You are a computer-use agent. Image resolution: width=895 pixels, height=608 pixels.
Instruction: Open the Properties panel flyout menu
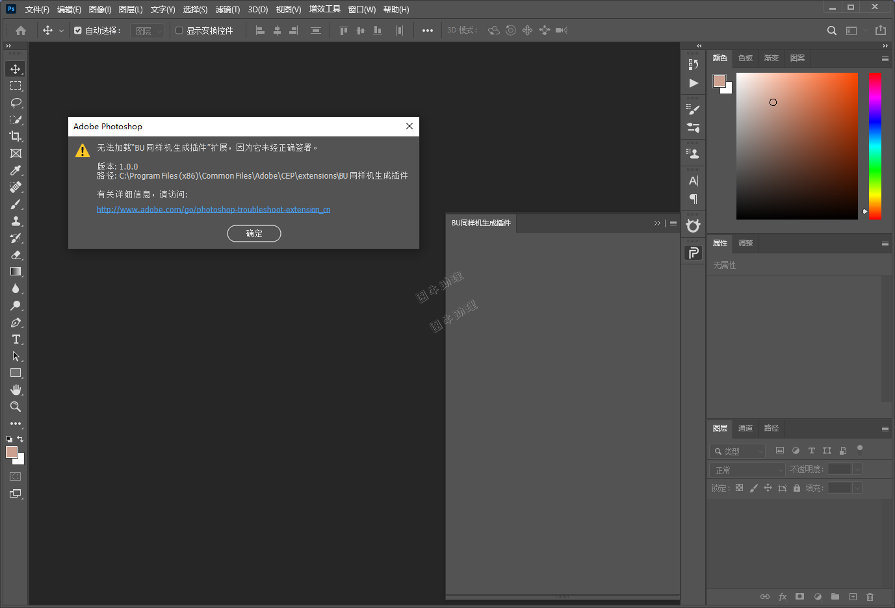click(x=885, y=244)
